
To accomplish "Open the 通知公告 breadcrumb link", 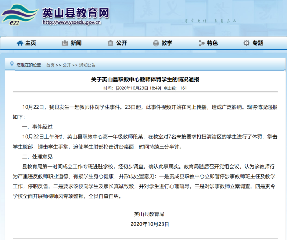I will point(87,65).
